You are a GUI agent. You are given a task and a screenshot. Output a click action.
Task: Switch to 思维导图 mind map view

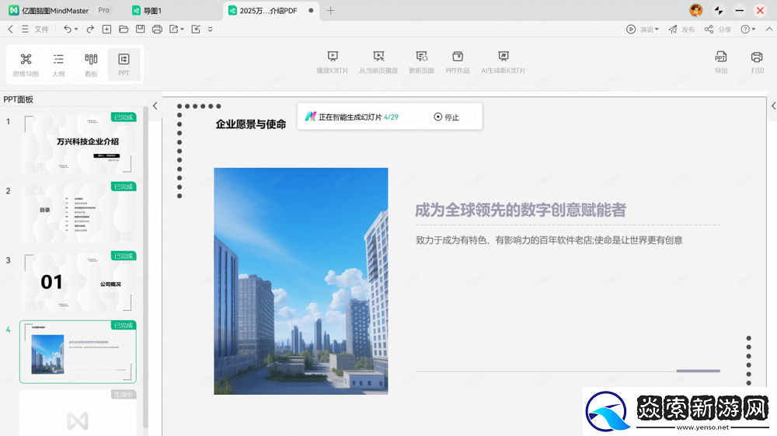(26, 65)
